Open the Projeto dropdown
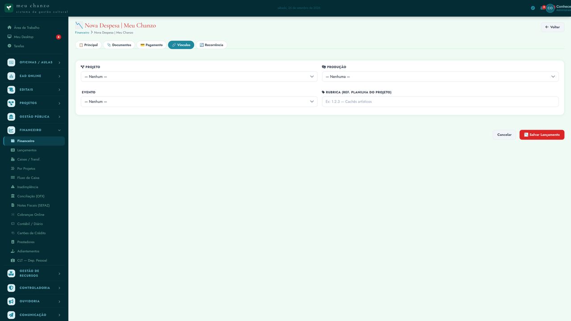This screenshot has width=571, height=321. pos(199,77)
